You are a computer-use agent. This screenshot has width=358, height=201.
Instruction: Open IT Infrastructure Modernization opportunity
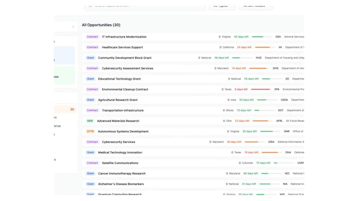point(124,37)
